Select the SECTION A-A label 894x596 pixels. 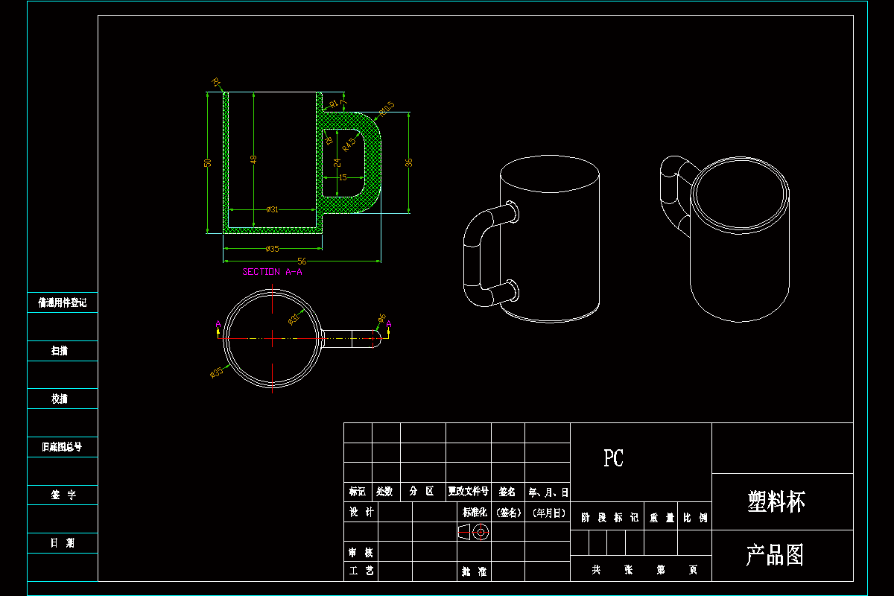pos(272,272)
